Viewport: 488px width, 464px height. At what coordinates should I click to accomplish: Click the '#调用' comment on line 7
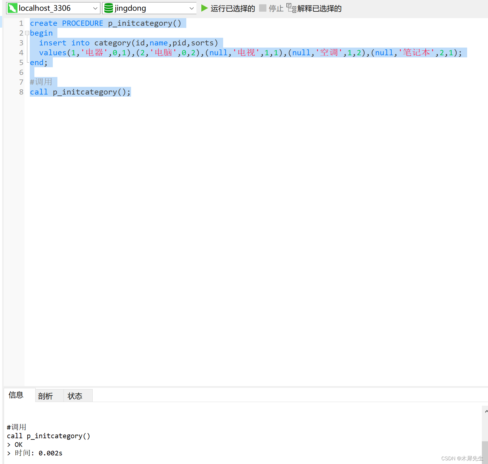coord(41,82)
